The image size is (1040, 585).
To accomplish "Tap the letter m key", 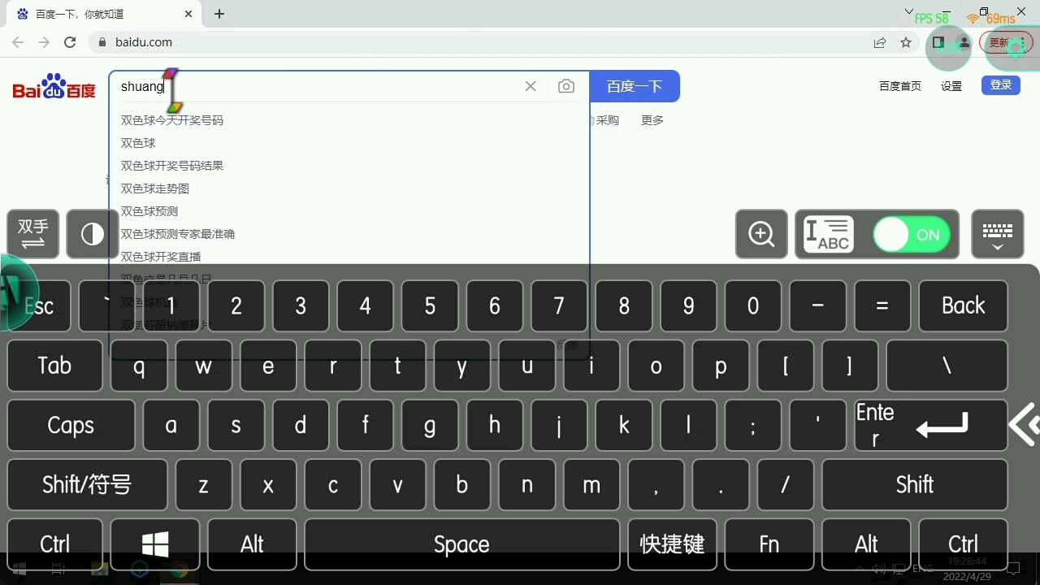I will tap(591, 485).
